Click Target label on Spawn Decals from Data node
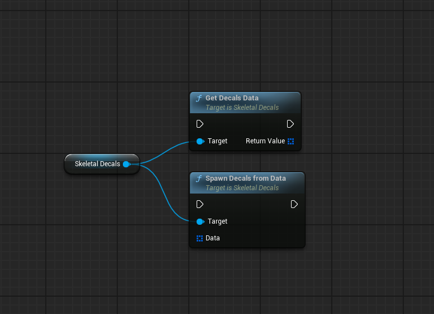This screenshot has height=314, width=434. click(x=217, y=221)
